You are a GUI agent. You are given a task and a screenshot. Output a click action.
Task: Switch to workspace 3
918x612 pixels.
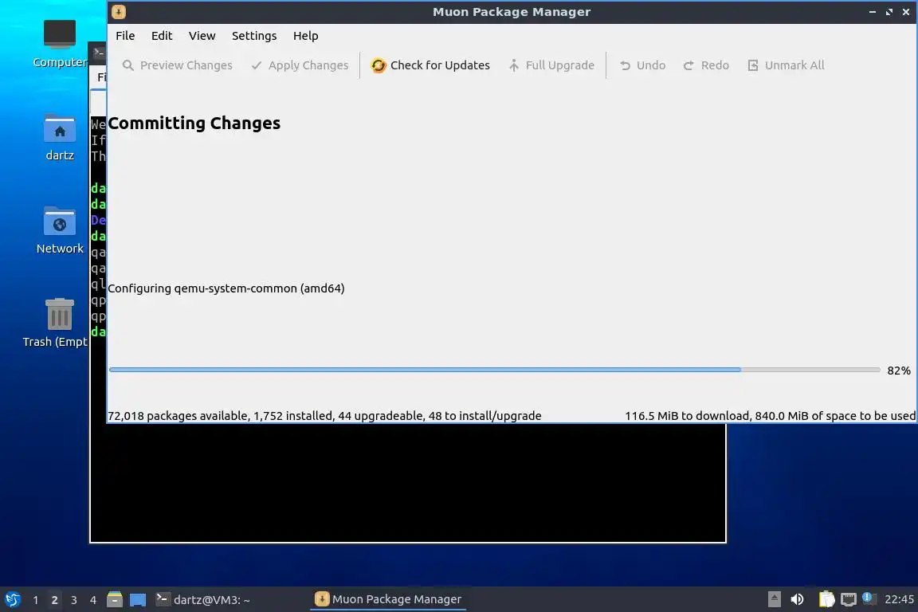pos(74,600)
